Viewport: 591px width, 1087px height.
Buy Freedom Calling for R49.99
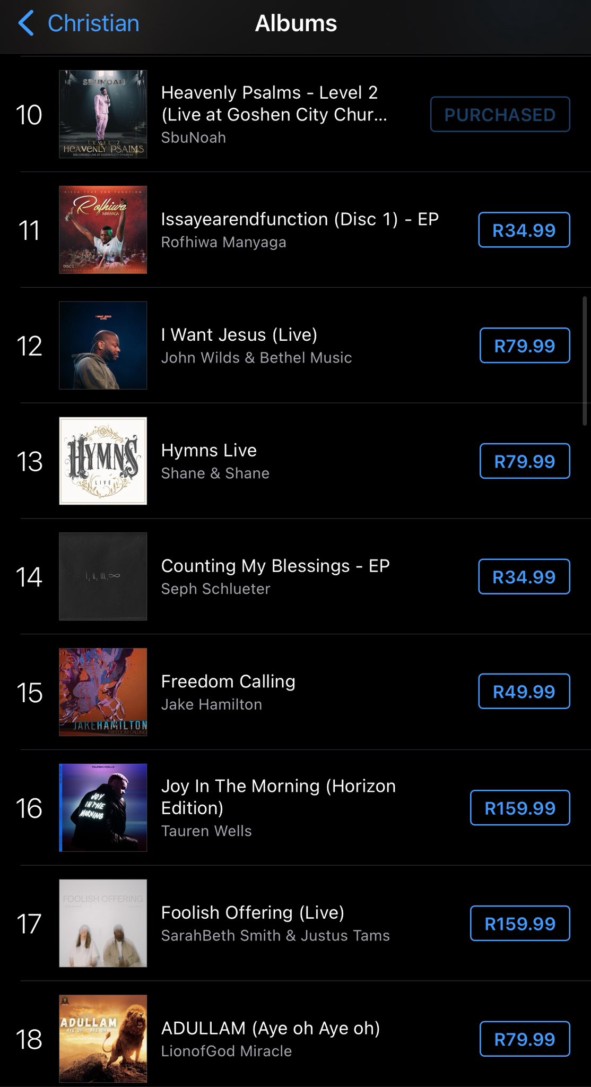click(x=524, y=692)
